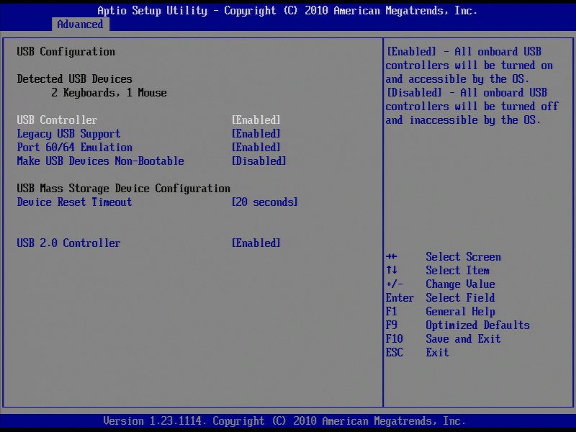Select the USB Controller setting
Screen dimensions: 576x432
click(x=57, y=120)
